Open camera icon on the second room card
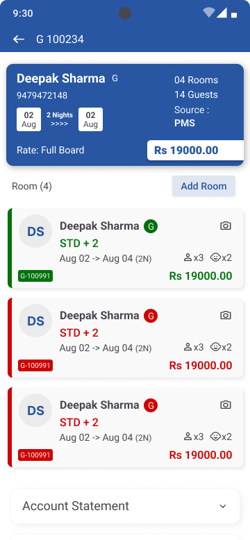Viewport: 250px width, 540px height. [x=226, y=315]
